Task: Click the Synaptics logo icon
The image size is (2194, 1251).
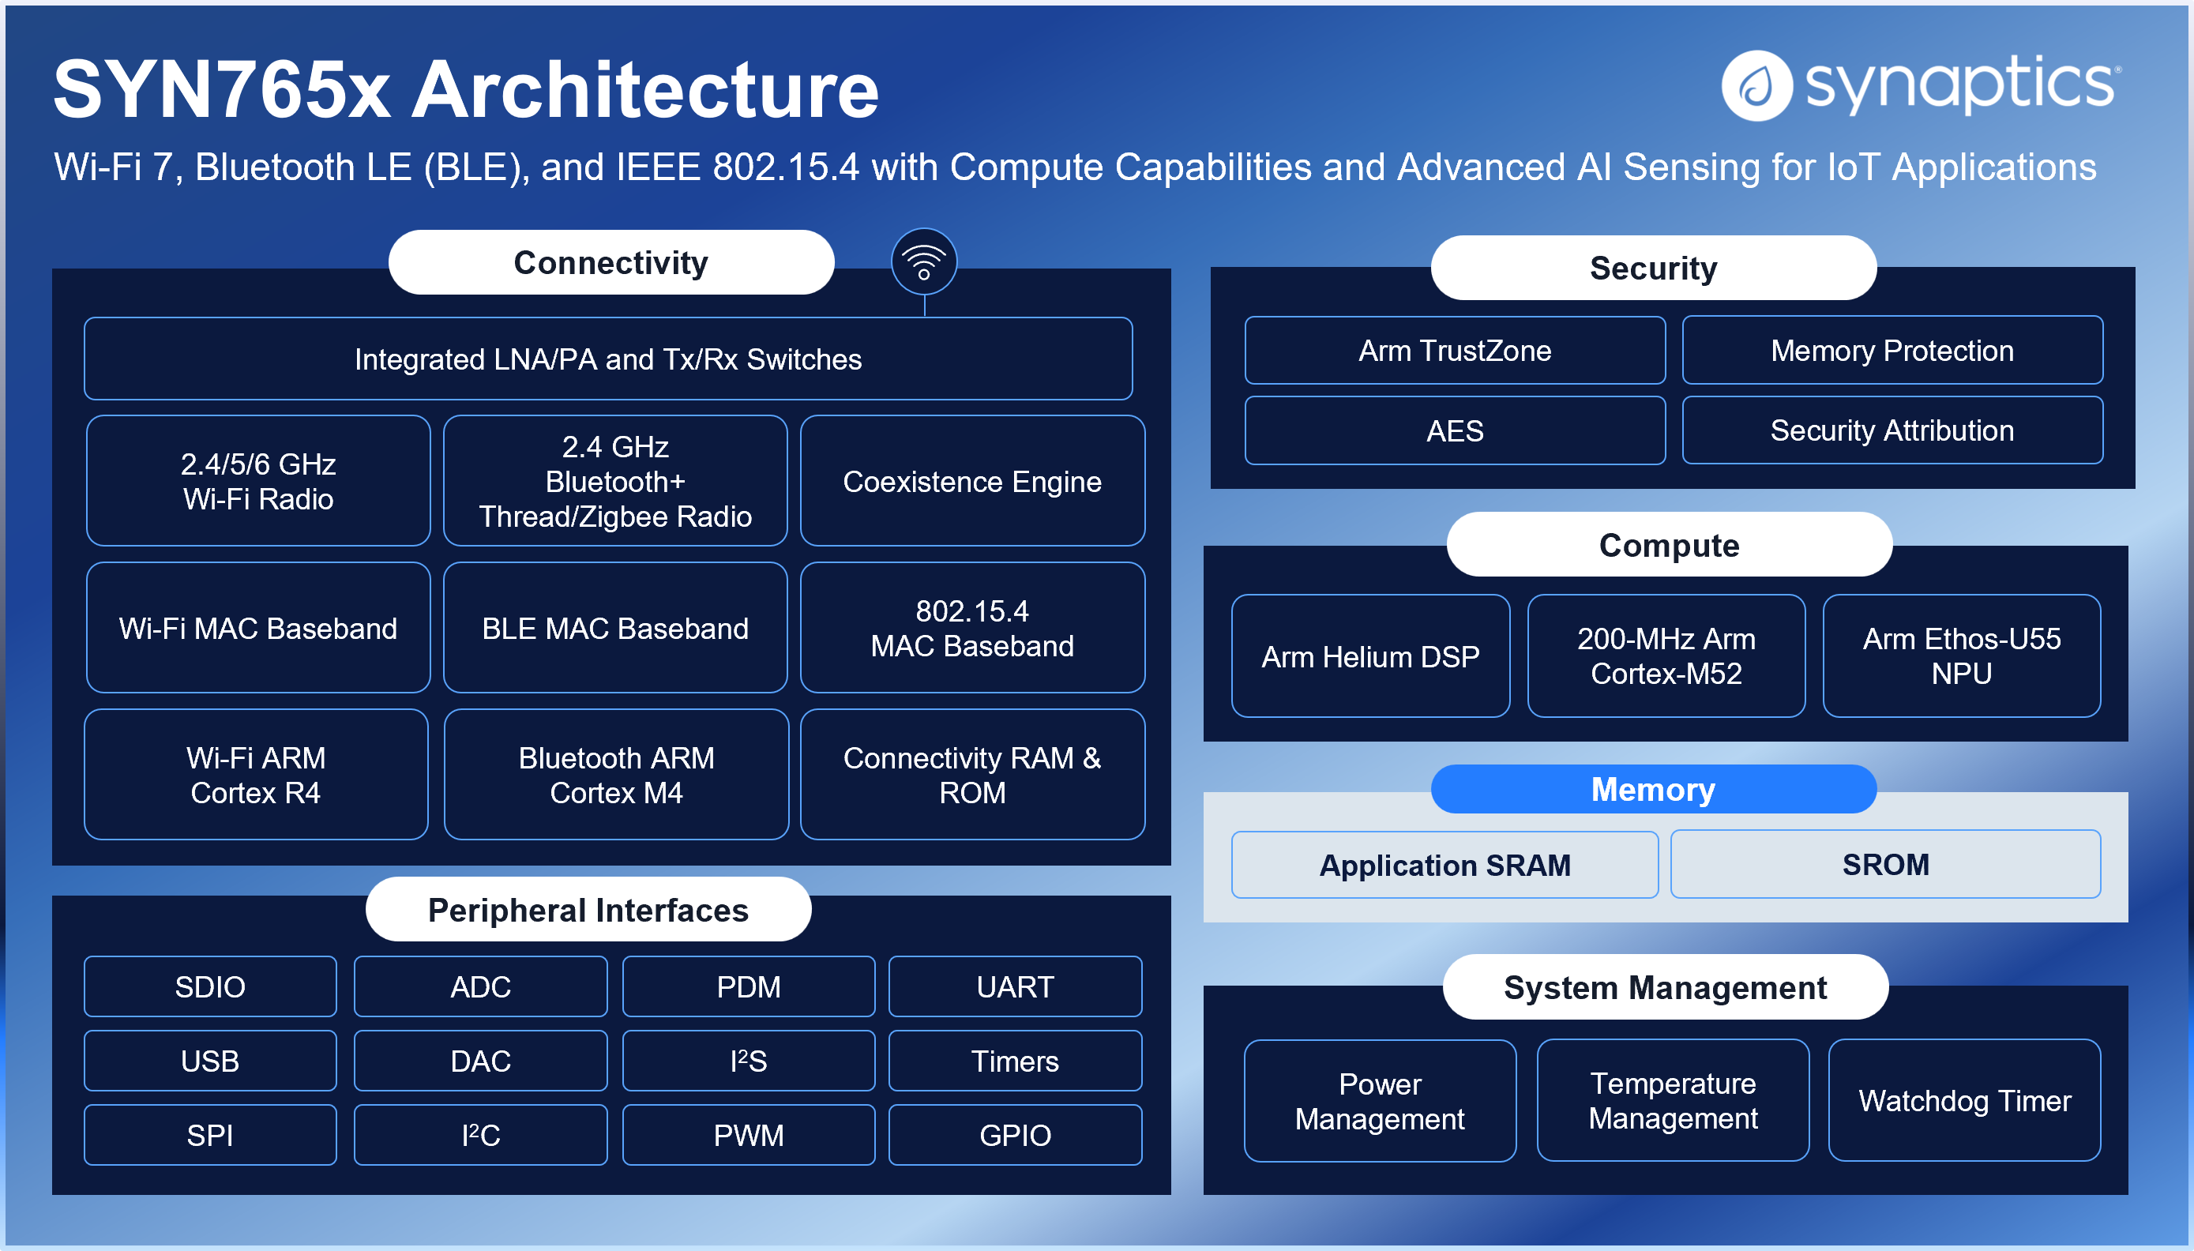Action: pyautogui.click(x=1756, y=85)
